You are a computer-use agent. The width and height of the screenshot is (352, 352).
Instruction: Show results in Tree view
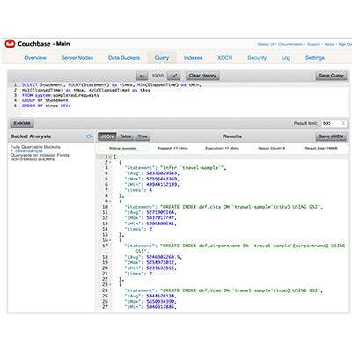pyautogui.click(x=143, y=136)
